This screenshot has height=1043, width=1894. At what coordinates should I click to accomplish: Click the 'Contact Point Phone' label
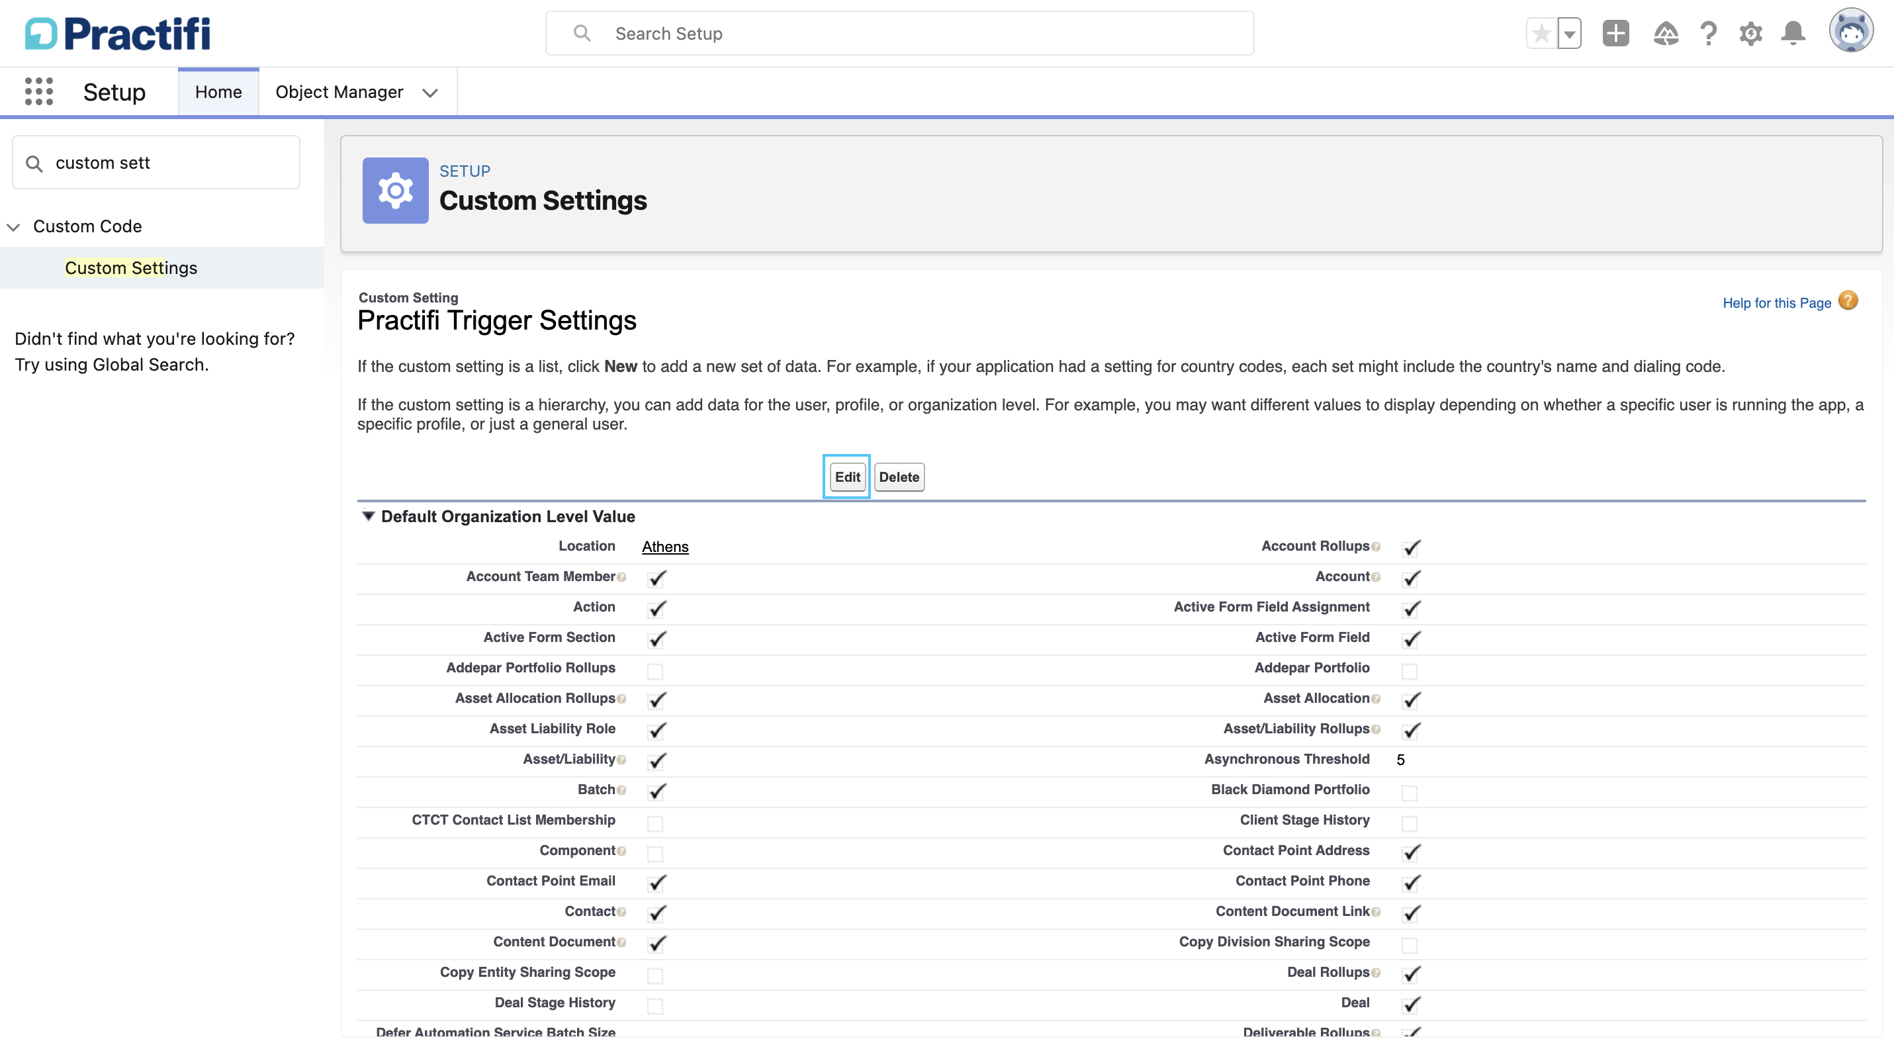click(x=1302, y=881)
